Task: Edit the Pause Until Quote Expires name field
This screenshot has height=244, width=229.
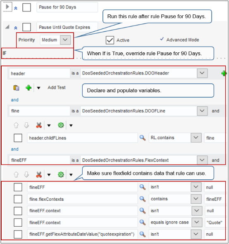Action: point(67,27)
